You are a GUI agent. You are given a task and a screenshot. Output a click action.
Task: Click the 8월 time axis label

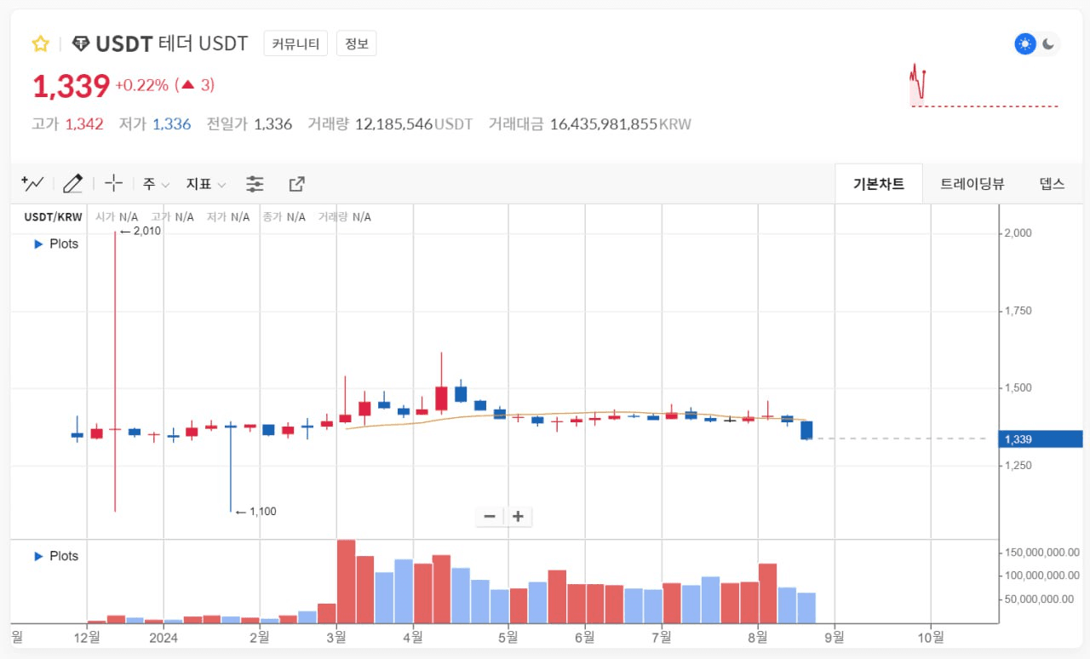point(758,636)
